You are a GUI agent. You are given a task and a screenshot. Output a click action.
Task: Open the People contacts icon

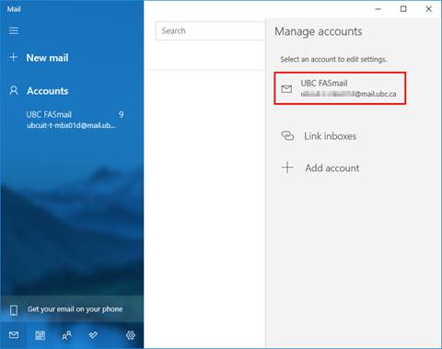pos(66,335)
